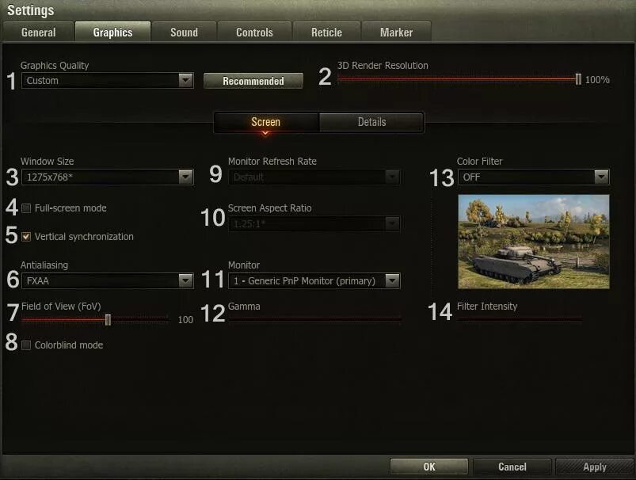Switch to the Details sub-tab

point(371,122)
